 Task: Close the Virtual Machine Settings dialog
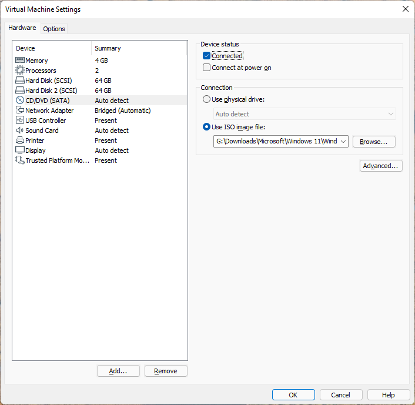pyautogui.click(x=405, y=9)
